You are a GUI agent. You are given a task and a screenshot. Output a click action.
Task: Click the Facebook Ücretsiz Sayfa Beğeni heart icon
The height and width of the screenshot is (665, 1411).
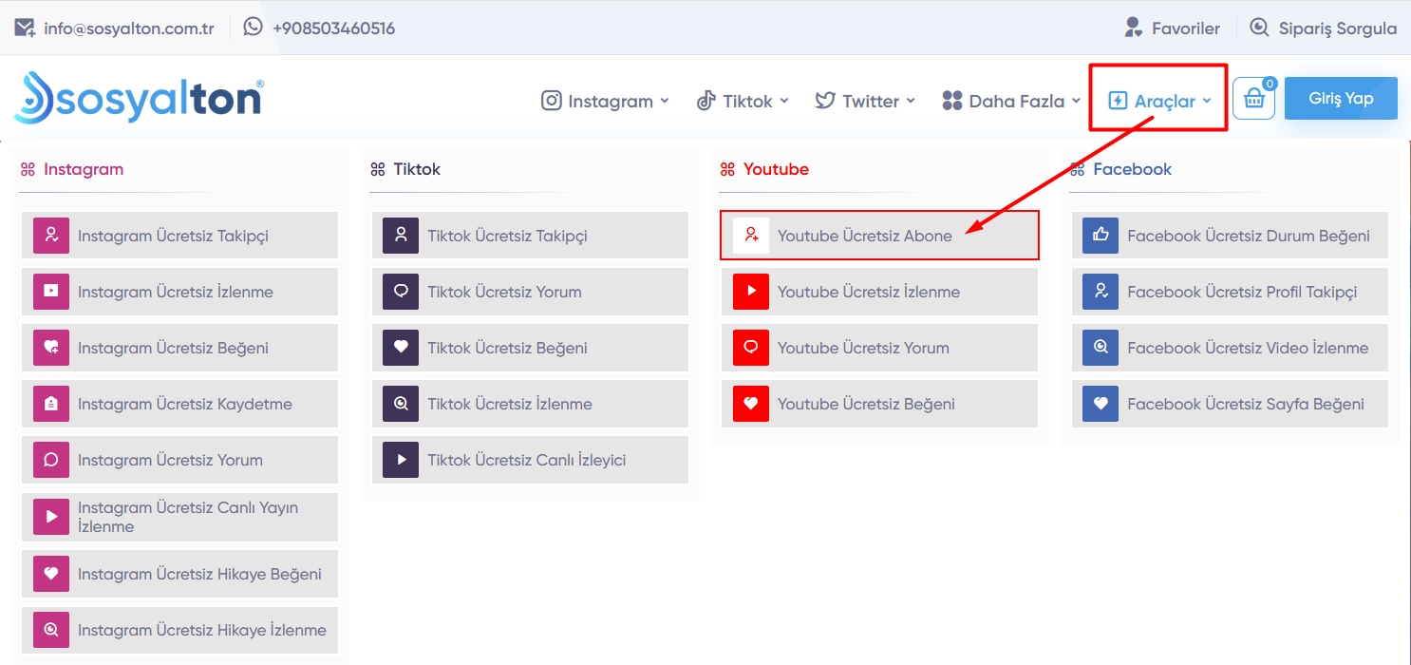(1101, 404)
